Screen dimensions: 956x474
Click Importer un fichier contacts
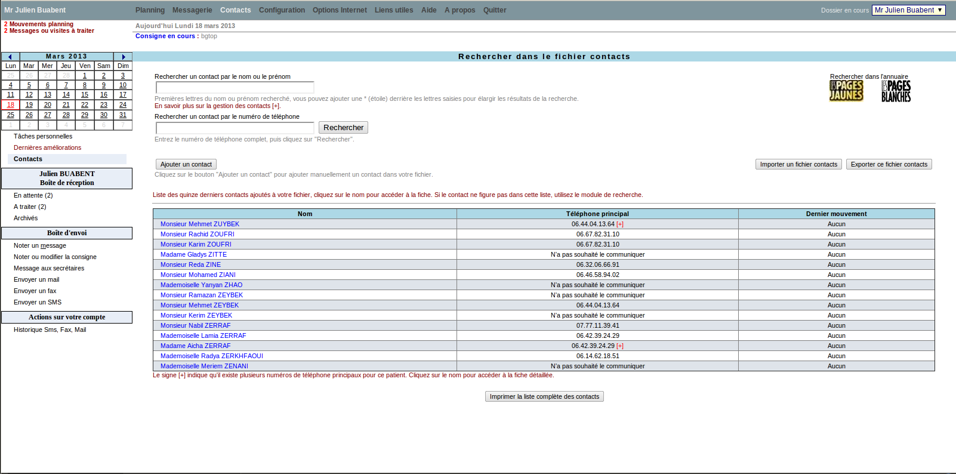(x=798, y=164)
